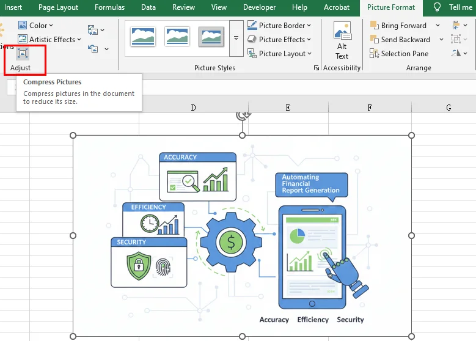The width and height of the screenshot is (476, 341).
Task: Apply the second picture style thumbnail
Action: tap(177, 37)
